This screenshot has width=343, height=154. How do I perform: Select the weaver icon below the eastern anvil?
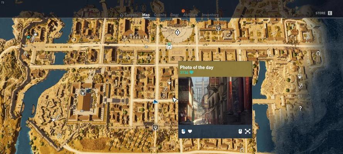coord(300,85)
